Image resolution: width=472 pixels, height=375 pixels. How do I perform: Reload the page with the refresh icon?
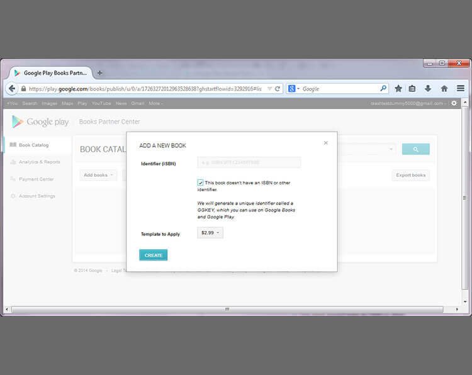point(278,89)
